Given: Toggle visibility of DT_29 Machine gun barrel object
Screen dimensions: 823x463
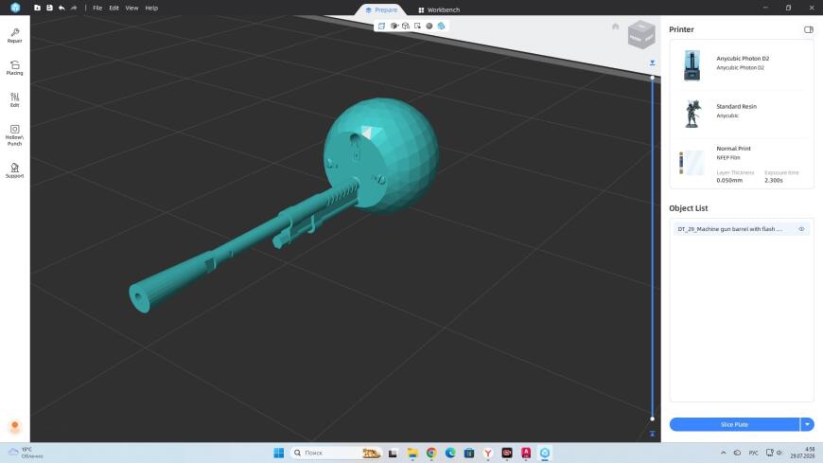Looking at the screenshot, I should coord(801,229).
